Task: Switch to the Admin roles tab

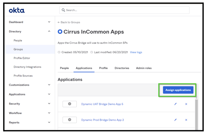Action: pos(144,68)
